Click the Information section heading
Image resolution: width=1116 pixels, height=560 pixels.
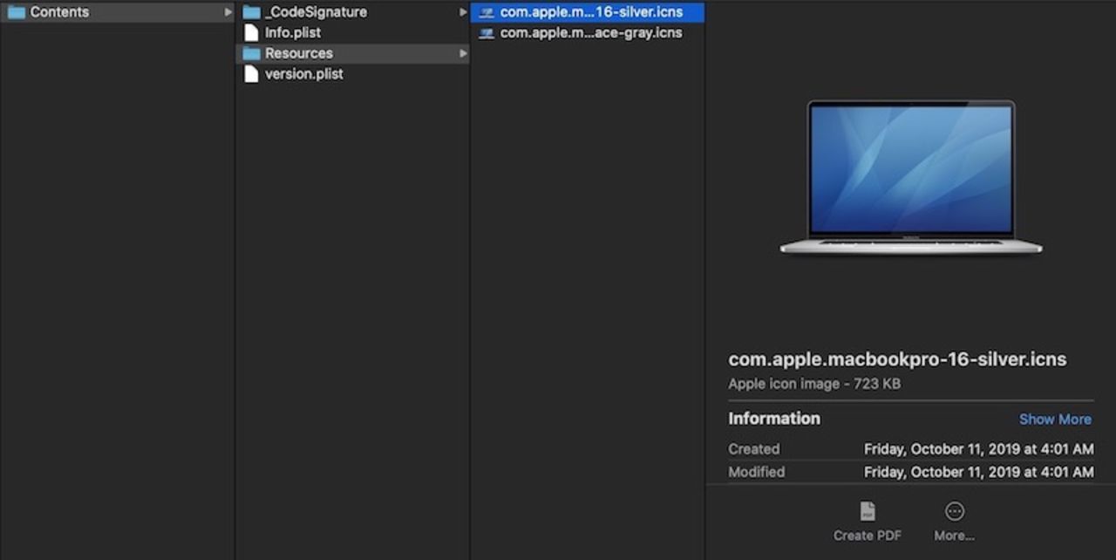click(774, 419)
